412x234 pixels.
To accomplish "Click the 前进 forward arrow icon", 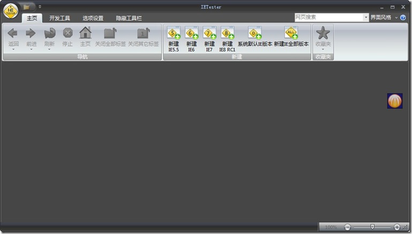I will (x=31, y=33).
